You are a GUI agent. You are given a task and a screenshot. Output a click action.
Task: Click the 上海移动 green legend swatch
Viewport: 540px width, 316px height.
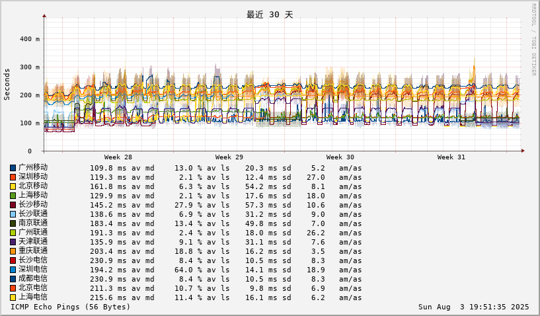13,196
